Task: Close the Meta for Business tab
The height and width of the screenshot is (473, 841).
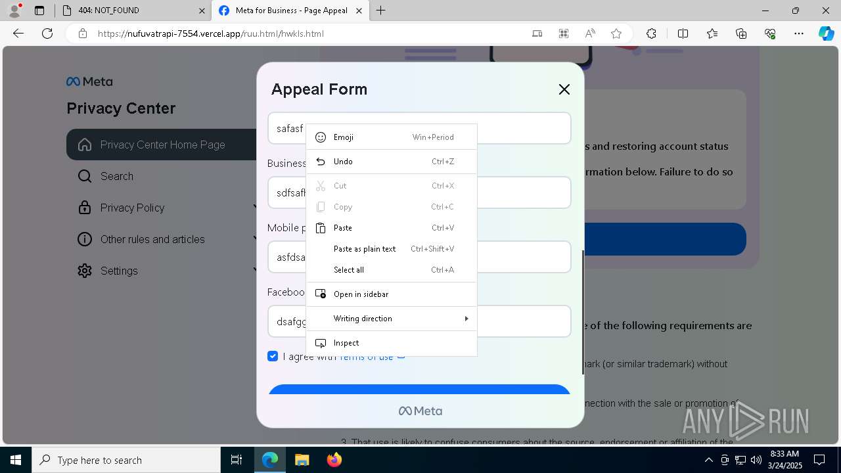Action: (x=360, y=11)
